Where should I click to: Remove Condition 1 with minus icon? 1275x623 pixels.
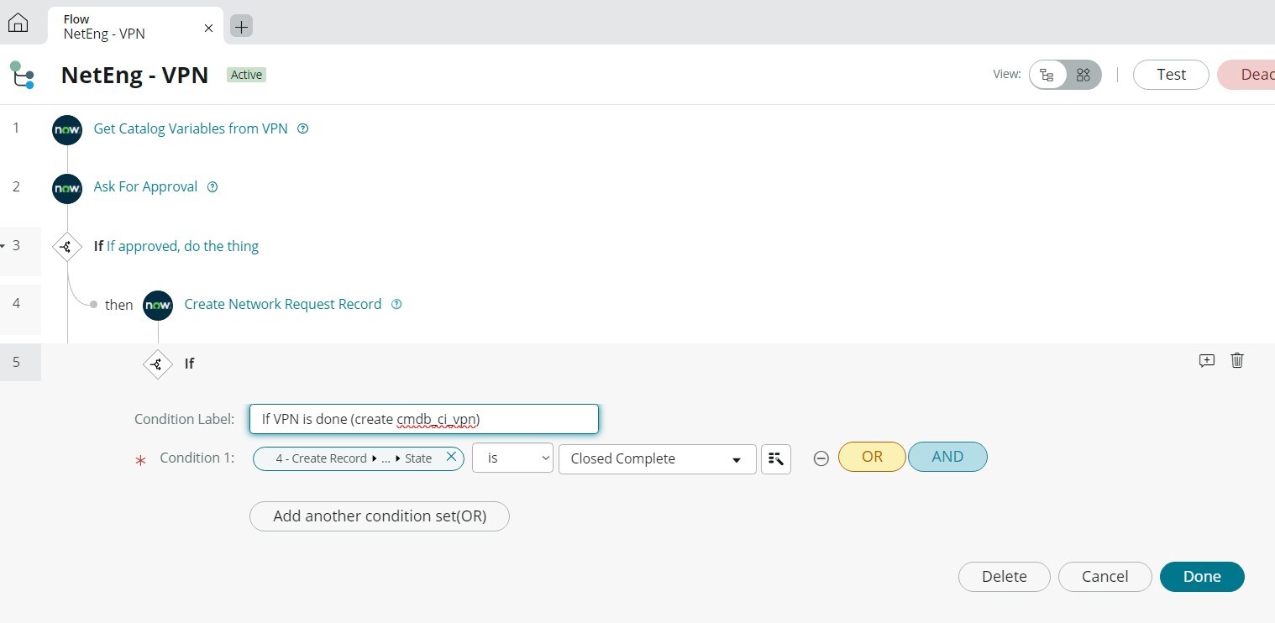click(x=821, y=458)
